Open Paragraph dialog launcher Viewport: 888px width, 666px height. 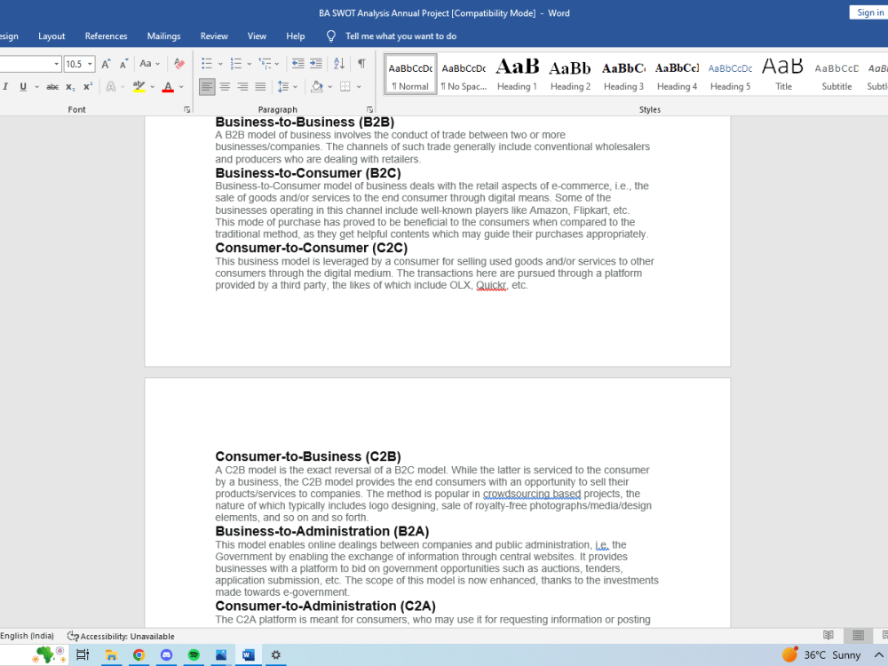(x=369, y=110)
